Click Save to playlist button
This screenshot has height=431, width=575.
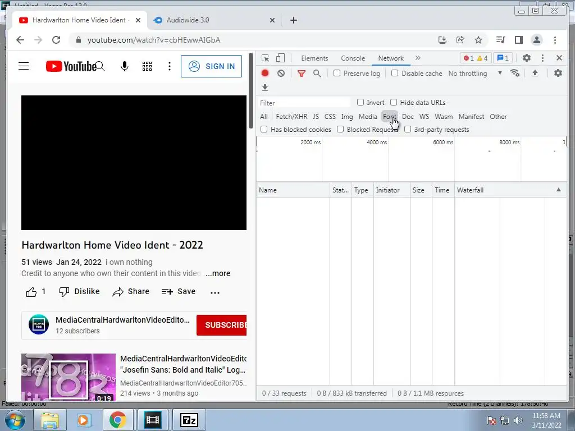178,292
